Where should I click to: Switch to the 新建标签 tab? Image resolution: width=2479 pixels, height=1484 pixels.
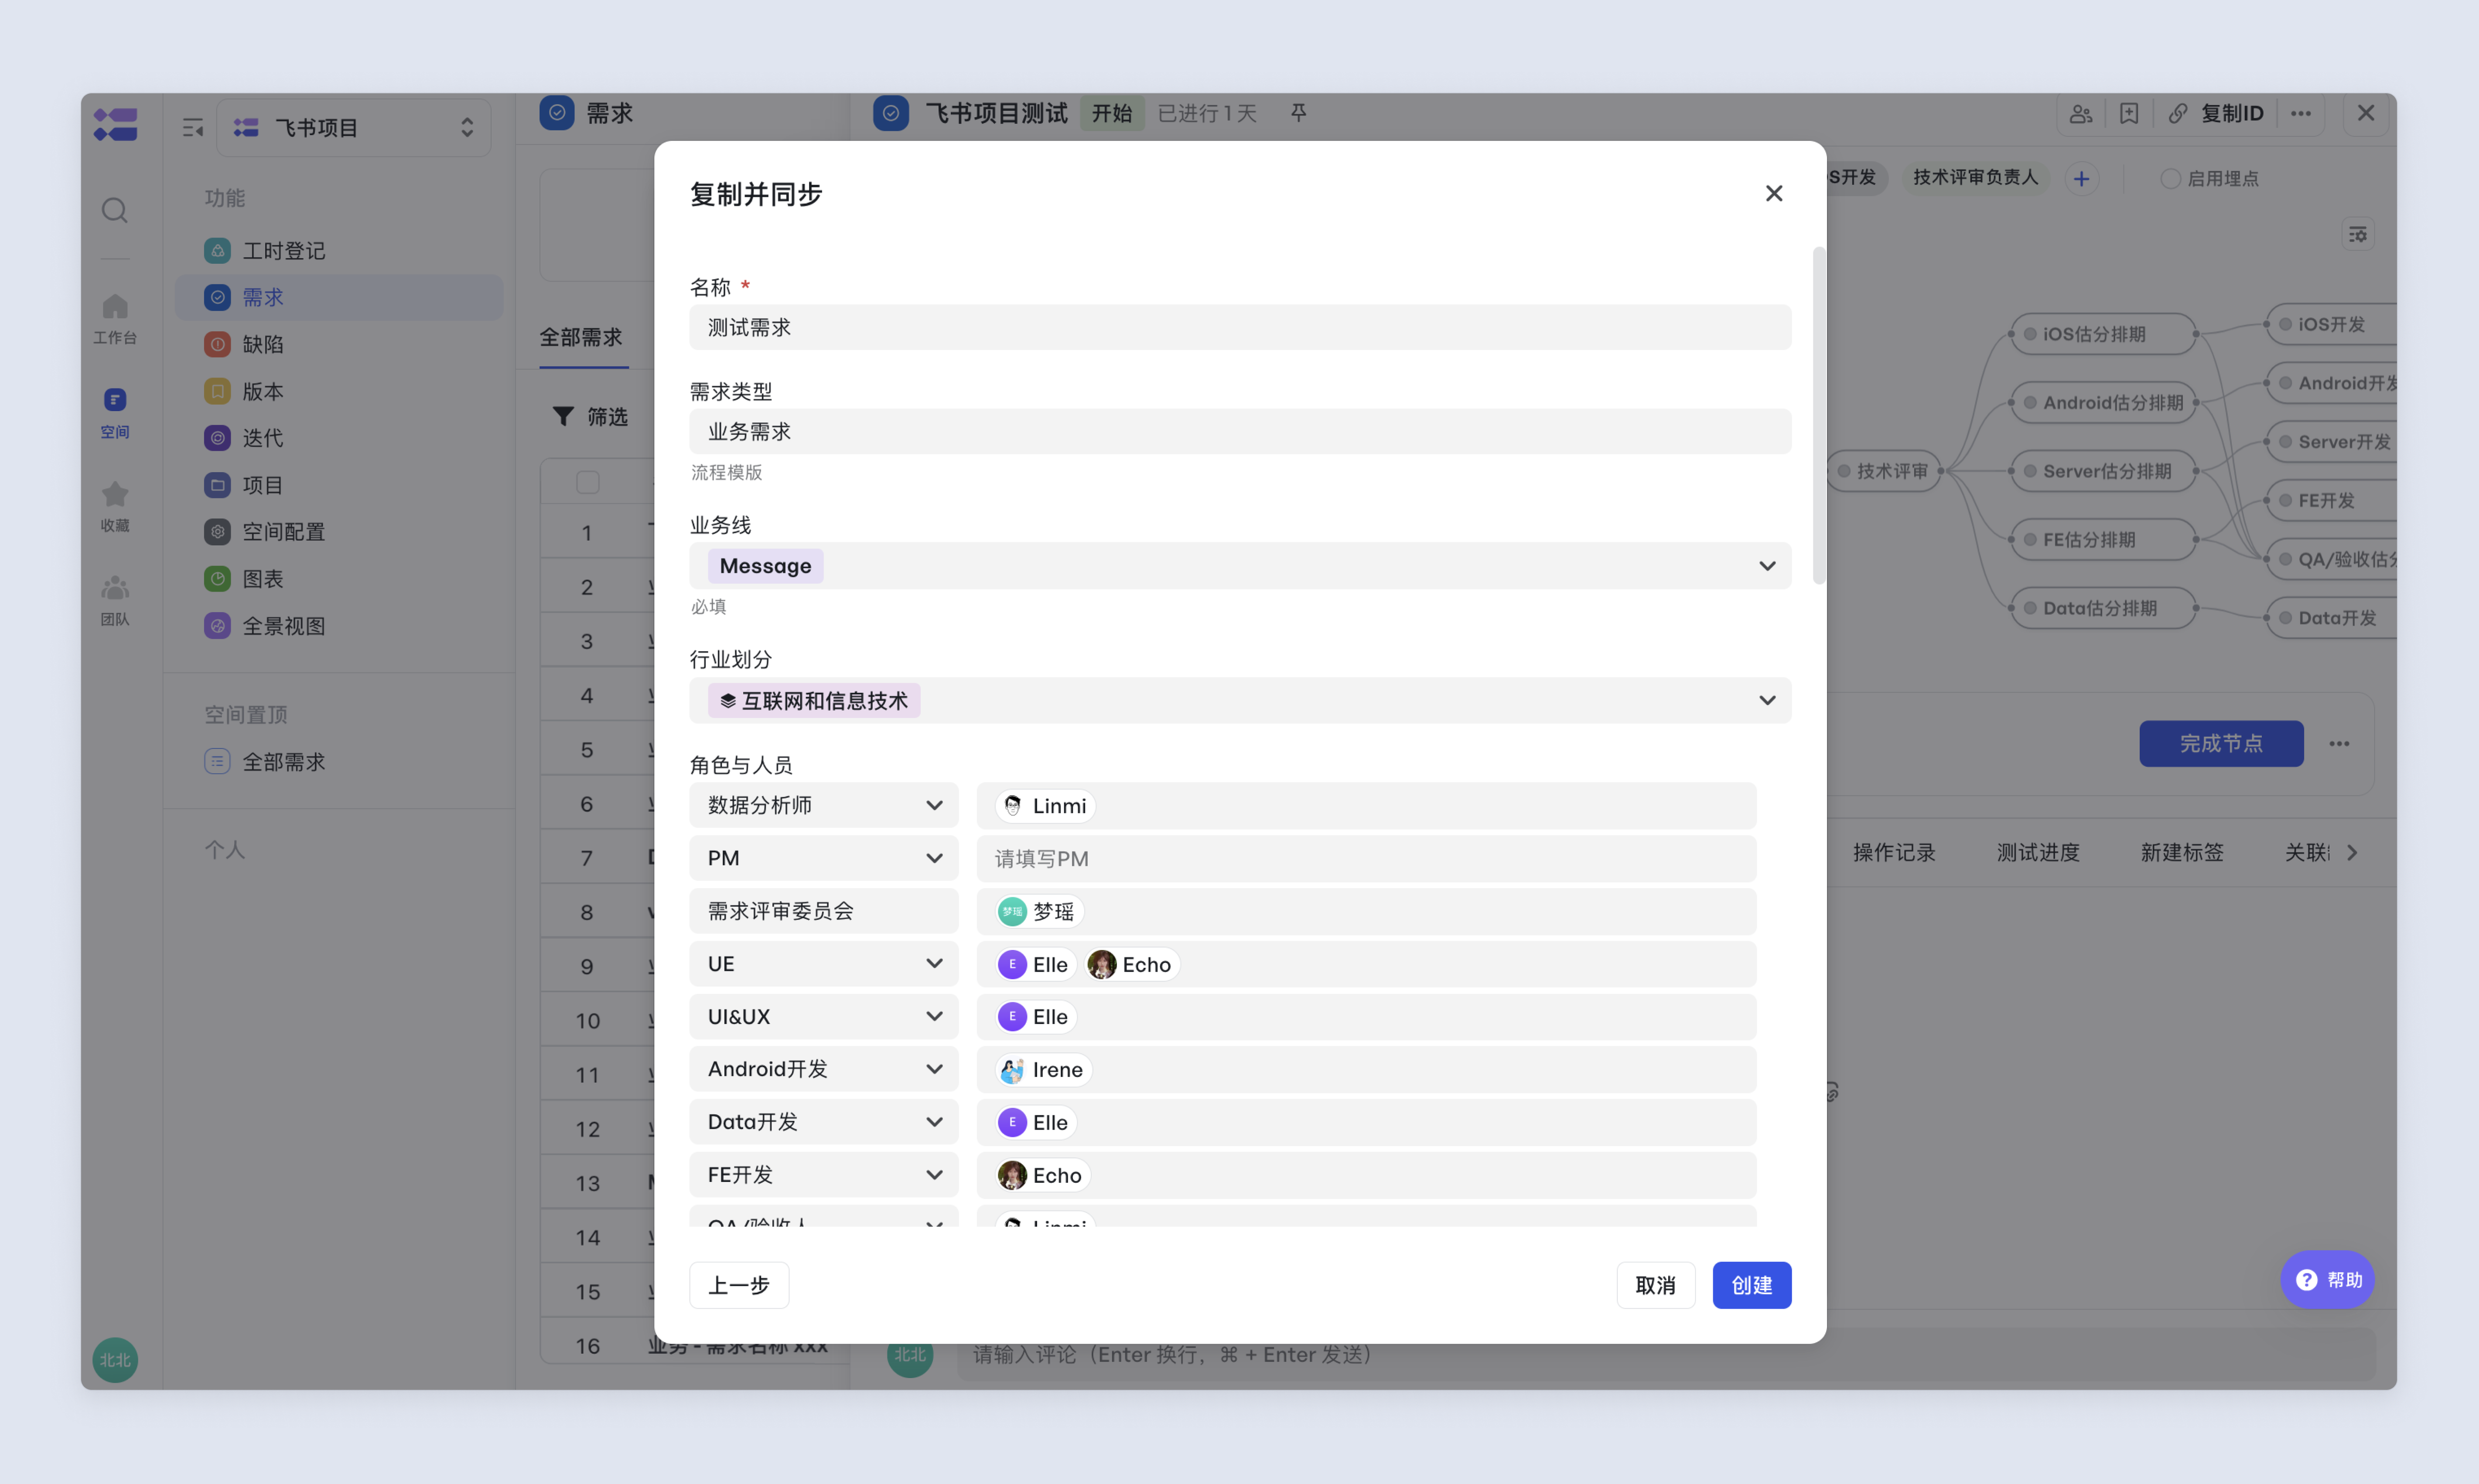click(2182, 853)
